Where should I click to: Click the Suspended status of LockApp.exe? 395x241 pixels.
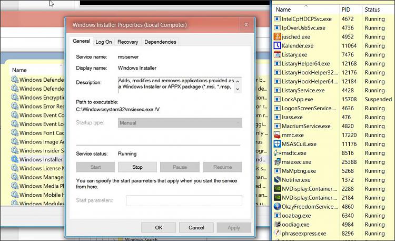pyautogui.click(x=378, y=99)
